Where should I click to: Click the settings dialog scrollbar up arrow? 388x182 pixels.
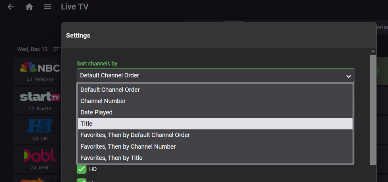[x=373, y=52]
